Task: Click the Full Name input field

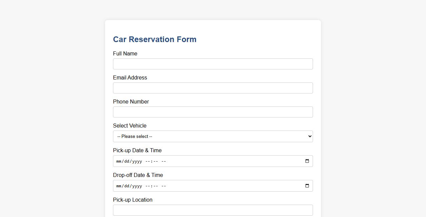Action: point(213,64)
